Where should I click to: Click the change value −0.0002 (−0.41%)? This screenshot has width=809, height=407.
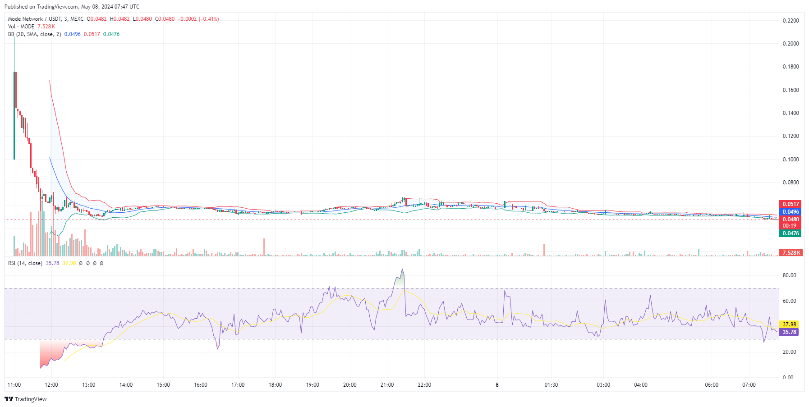[198, 19]
